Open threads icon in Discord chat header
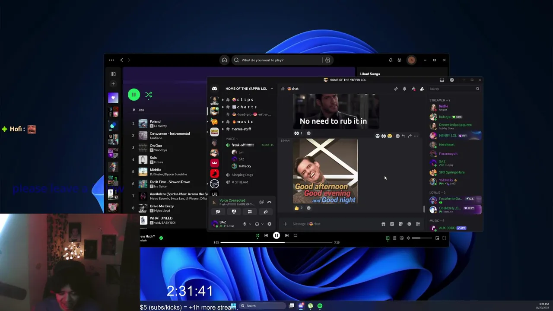The height and width of the screenshot is (311, 553). [396, 89]
